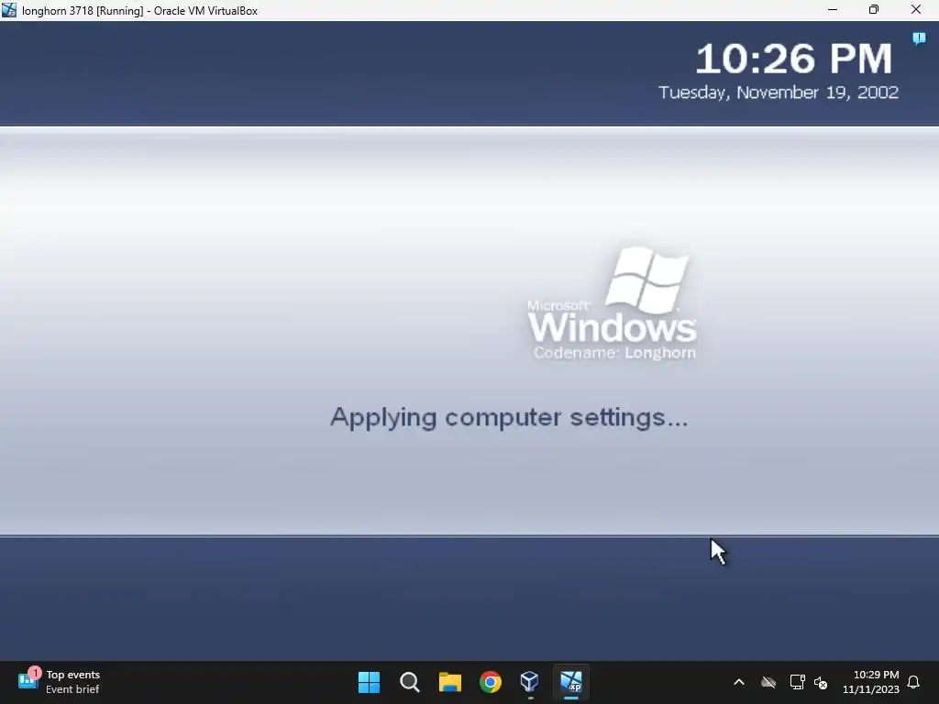Screen dimensions: 939x704
Task: Click the VirtualBox notification center icon
Action: pyautogui.click(x=919, y=38)
